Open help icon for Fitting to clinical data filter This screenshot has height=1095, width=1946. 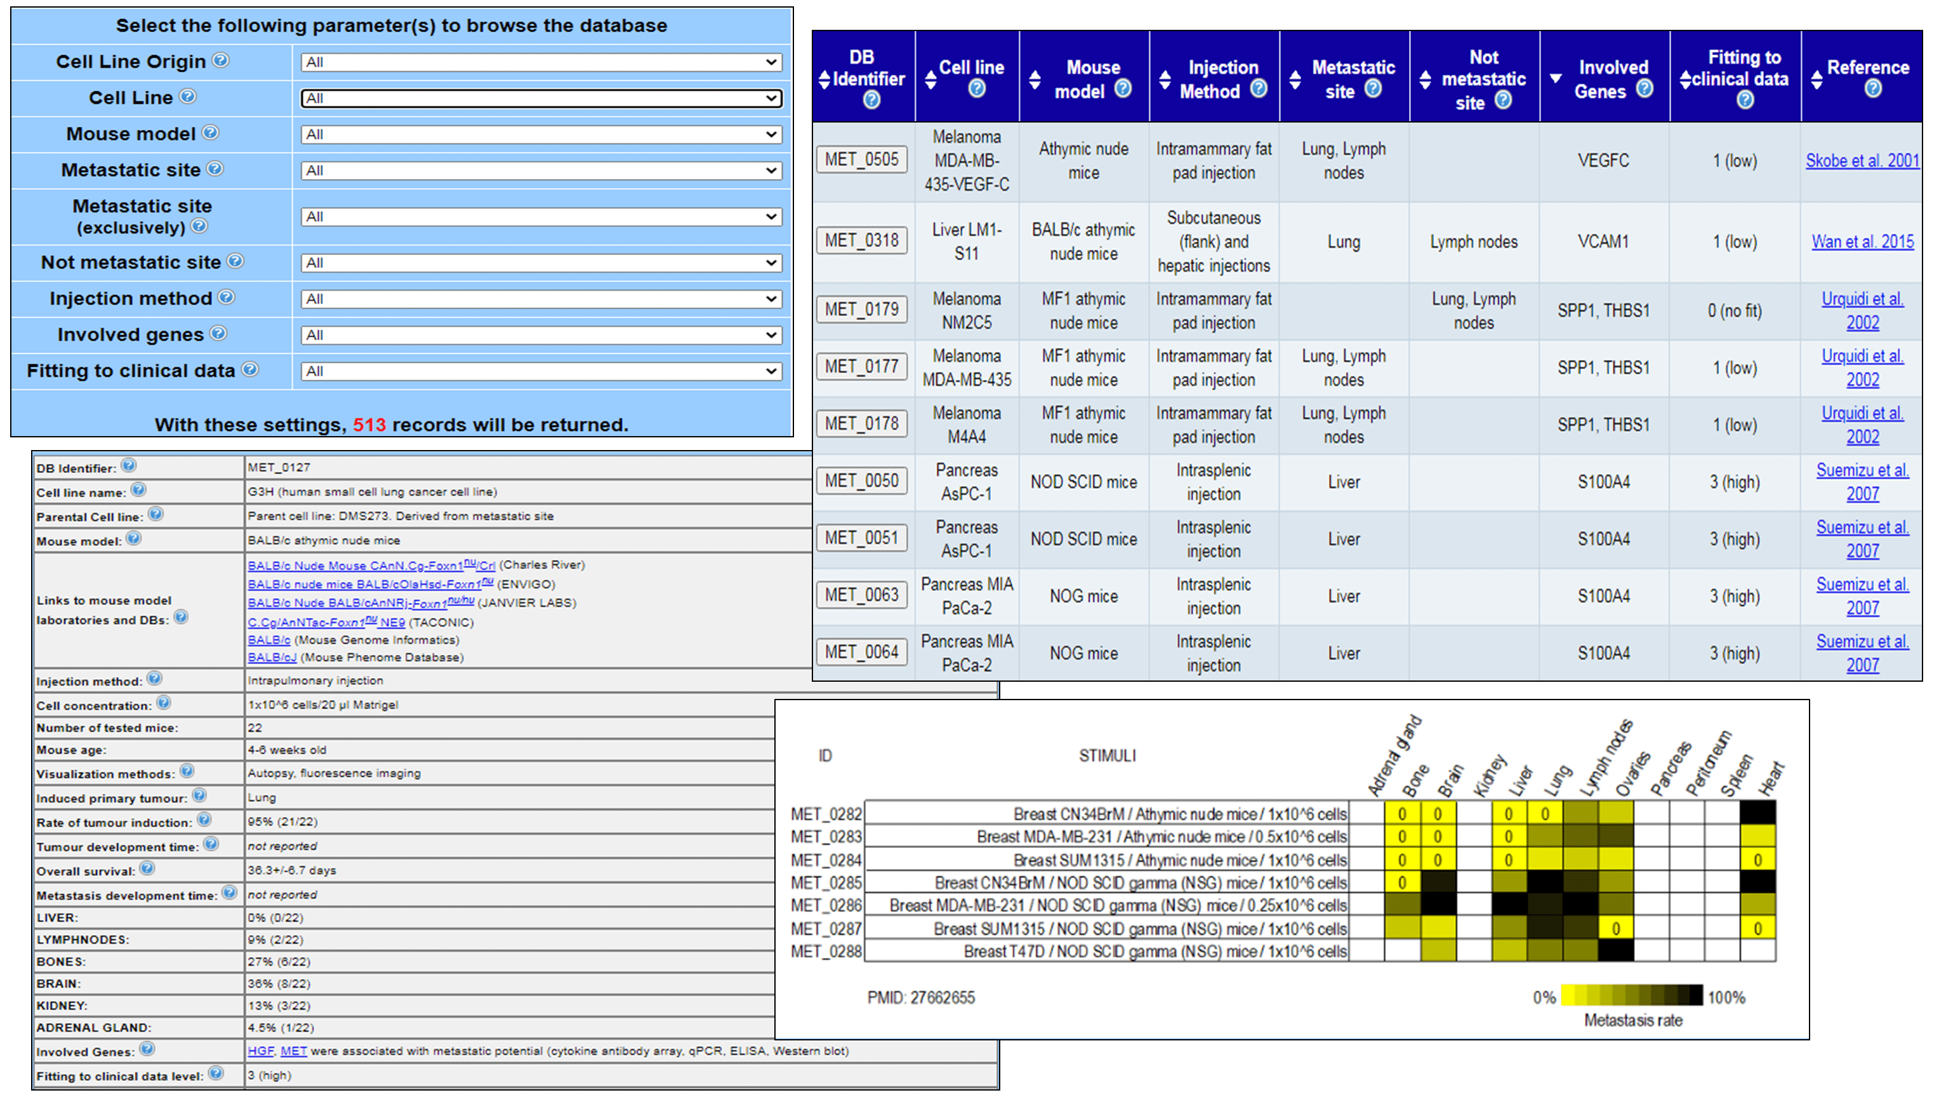click(x=249, y=369)
